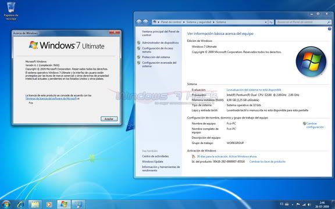Click the 'WORKGROUP' workgroup value
This screenshot has width=335, height=209.
(x=235, y=143)
